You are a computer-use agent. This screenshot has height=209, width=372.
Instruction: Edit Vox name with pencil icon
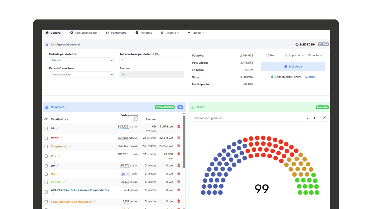(59, 156)
